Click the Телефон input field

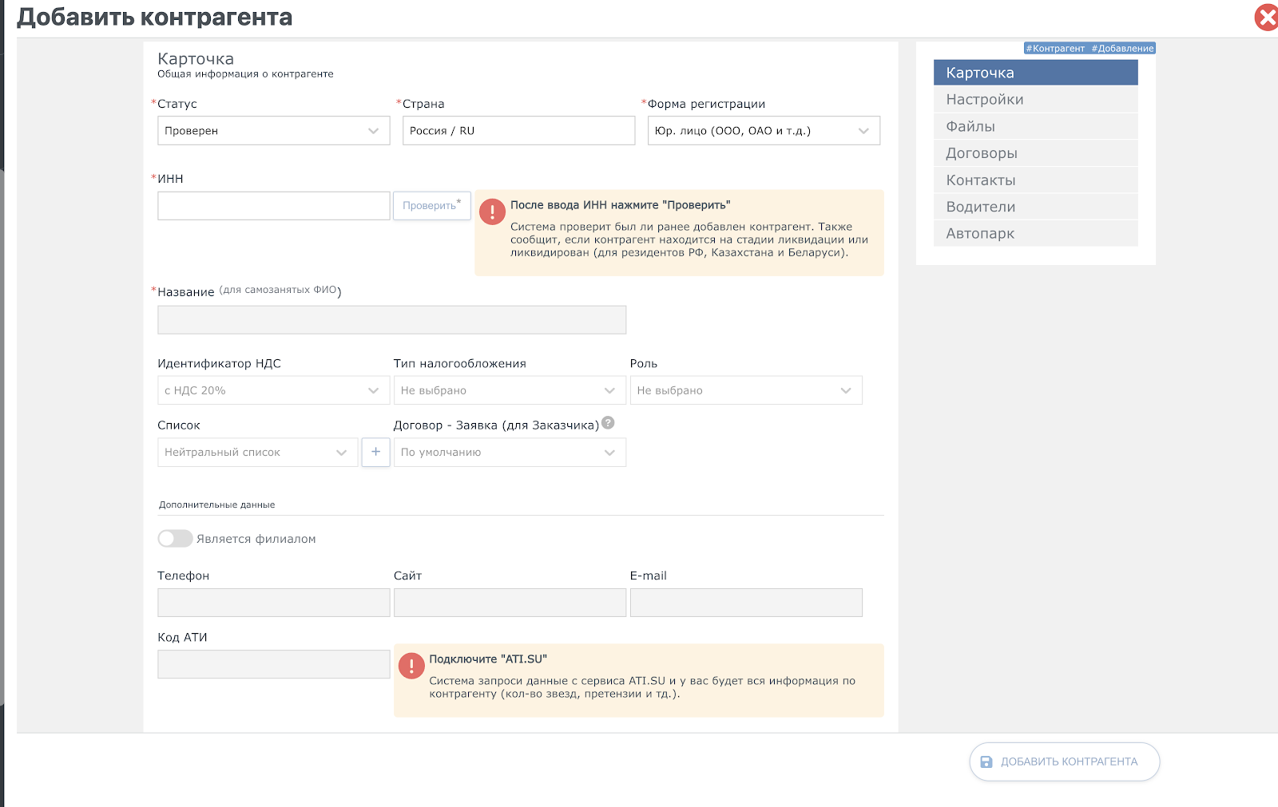click(273, 603)
